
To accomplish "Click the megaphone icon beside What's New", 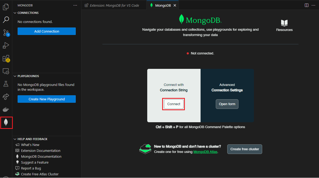I will (x=17, y=145).
